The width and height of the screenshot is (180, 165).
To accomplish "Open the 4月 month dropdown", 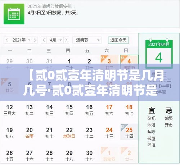I will pos(55,40).
